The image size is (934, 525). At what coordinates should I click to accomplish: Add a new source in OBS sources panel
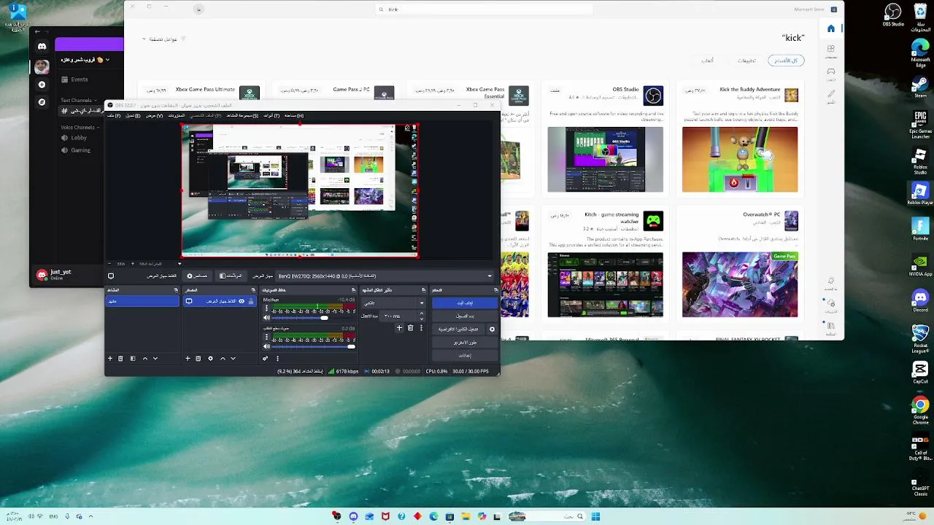188,359
